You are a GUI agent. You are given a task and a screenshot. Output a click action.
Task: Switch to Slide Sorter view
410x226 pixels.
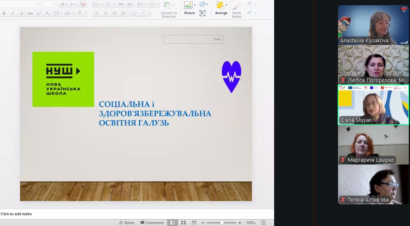coord(183,223)
